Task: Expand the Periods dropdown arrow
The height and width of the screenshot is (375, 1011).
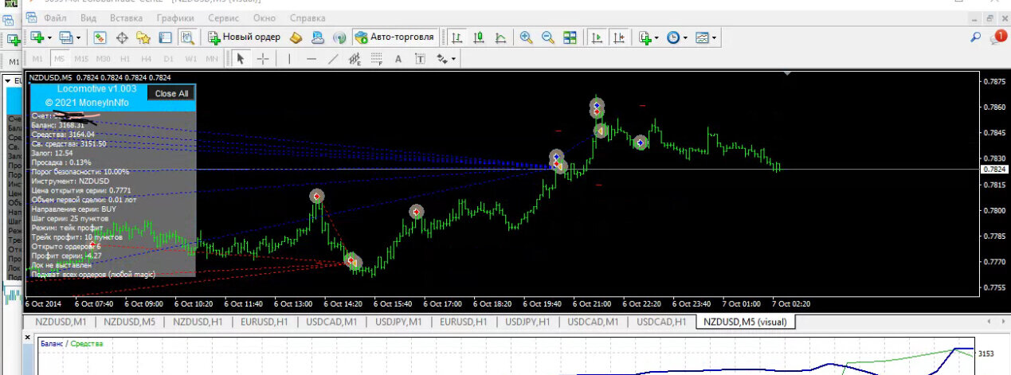Action: point(685,37)
